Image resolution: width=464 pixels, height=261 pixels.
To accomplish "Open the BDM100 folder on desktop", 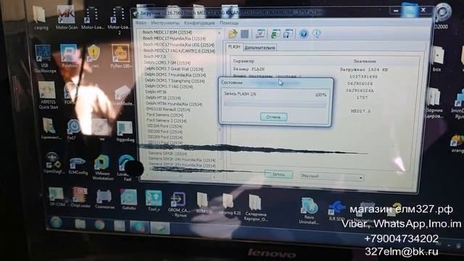I will point(204,203).
